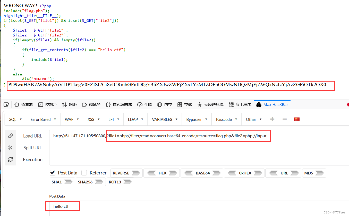The width and height of the screenshot is (349, 216).
Task: Expand the Error Based dropdown
Action: 43,120
